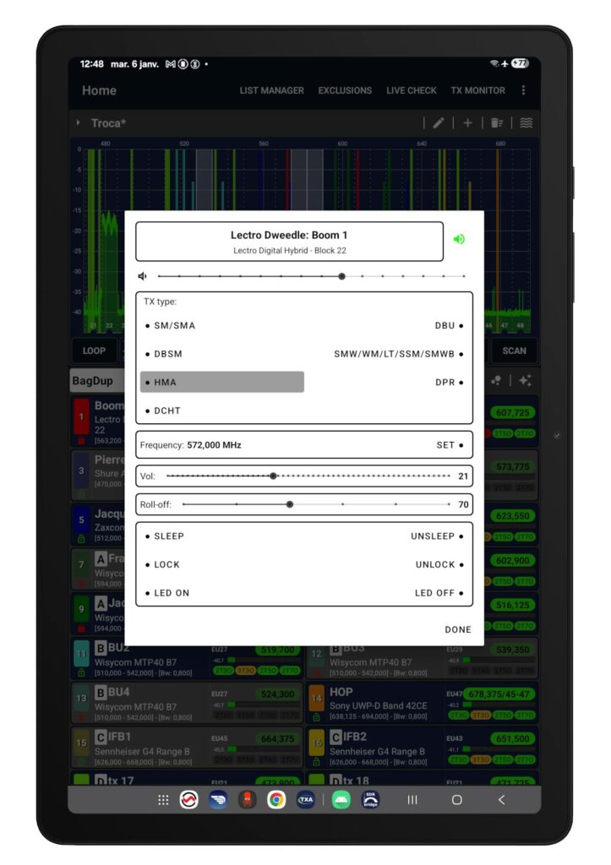Viewport: 611px width, 865px height.
Task: Open Chrome from the taskbar
Action: [276, 800]
